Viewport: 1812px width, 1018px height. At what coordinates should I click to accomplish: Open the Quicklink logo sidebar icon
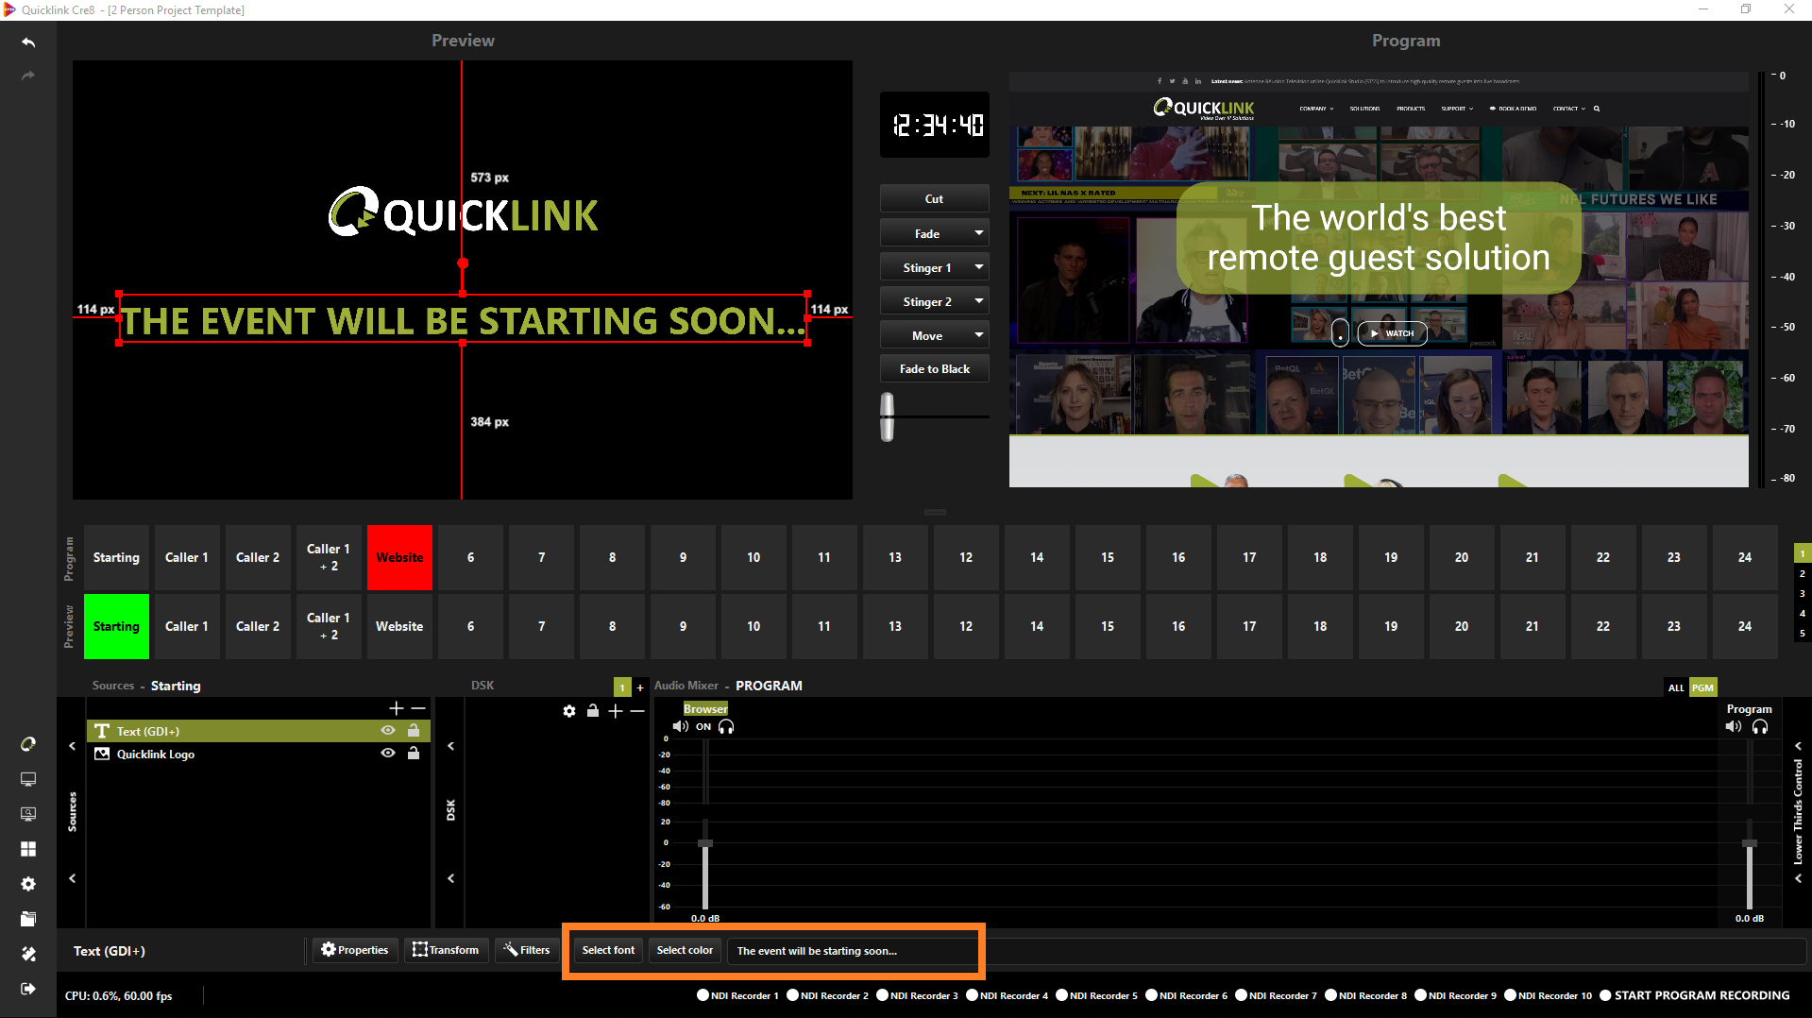click(28, 744)
